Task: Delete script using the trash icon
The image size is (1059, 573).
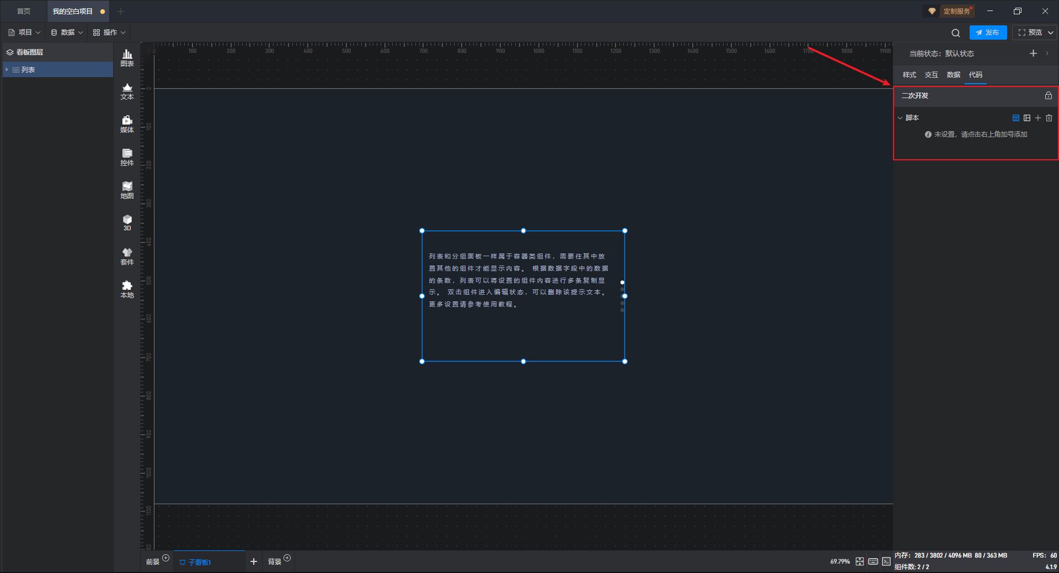Action: pyautogui.click(x=1049, y=118)
